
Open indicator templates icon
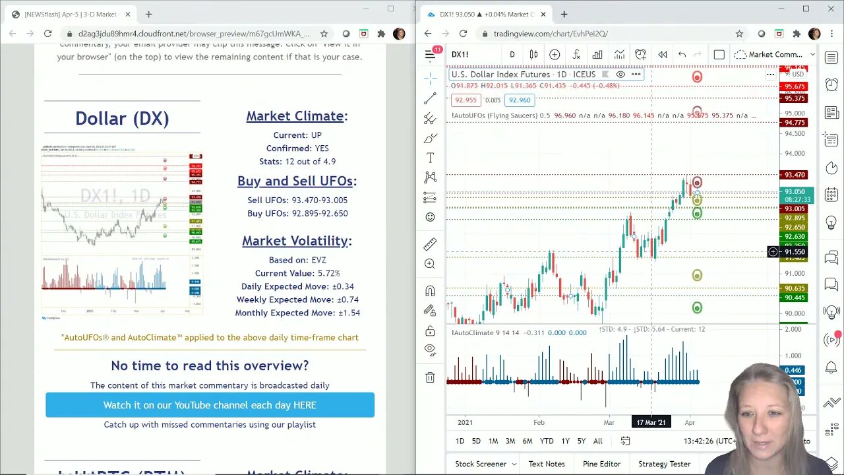(x=619, y=55)
